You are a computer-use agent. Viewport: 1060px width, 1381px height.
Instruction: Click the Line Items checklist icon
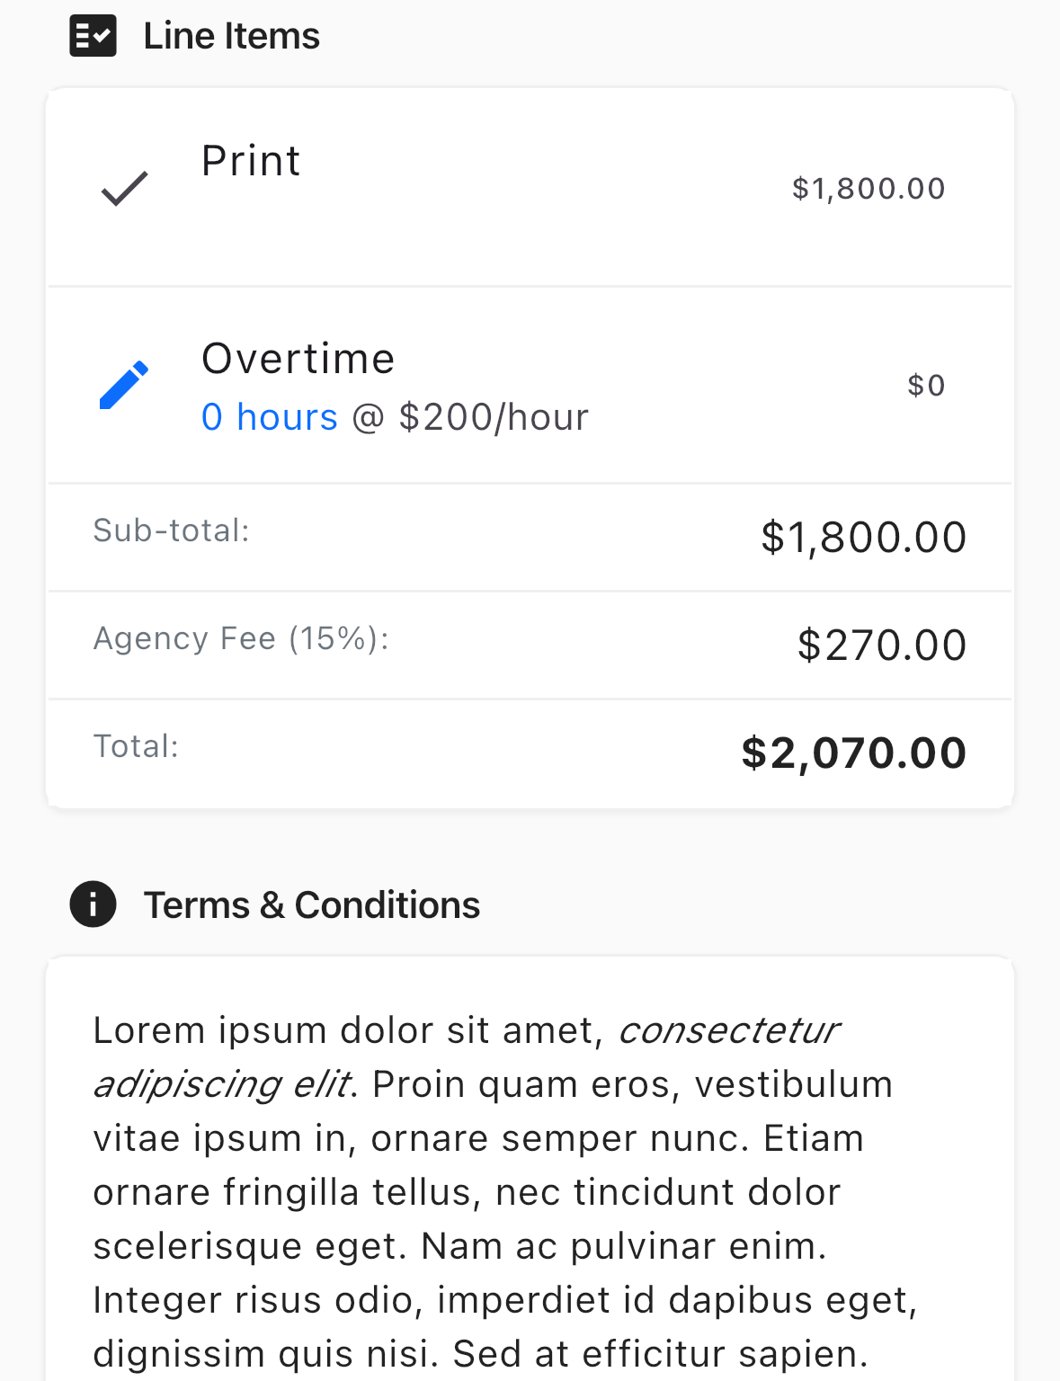click(93, 36)
